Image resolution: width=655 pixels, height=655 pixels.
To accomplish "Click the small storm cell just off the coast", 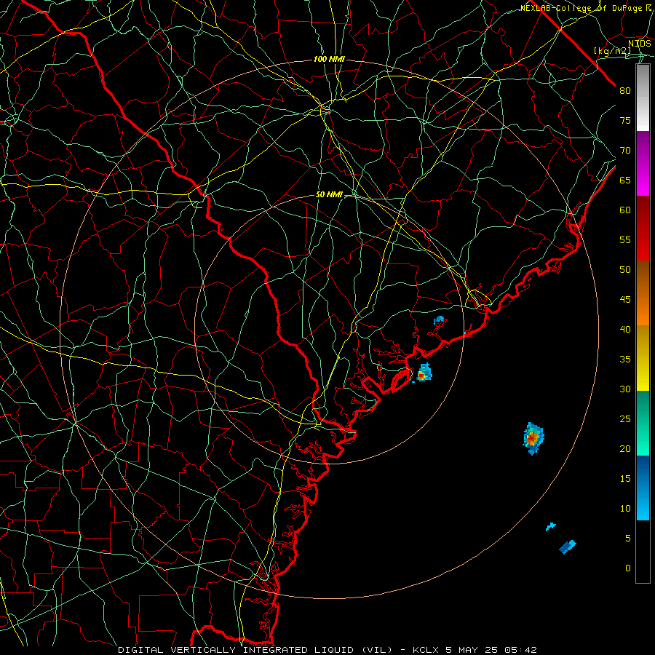I will pyautogui.click(x=424, y=373).
